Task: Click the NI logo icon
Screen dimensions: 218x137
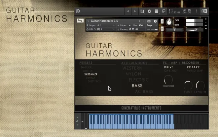Action: (x=204, y=11)
